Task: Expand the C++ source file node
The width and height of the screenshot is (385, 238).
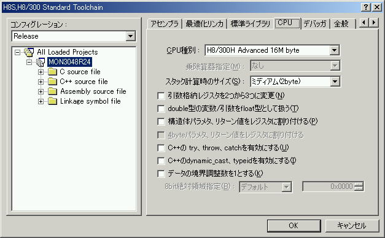Action: tap(41, 82)
